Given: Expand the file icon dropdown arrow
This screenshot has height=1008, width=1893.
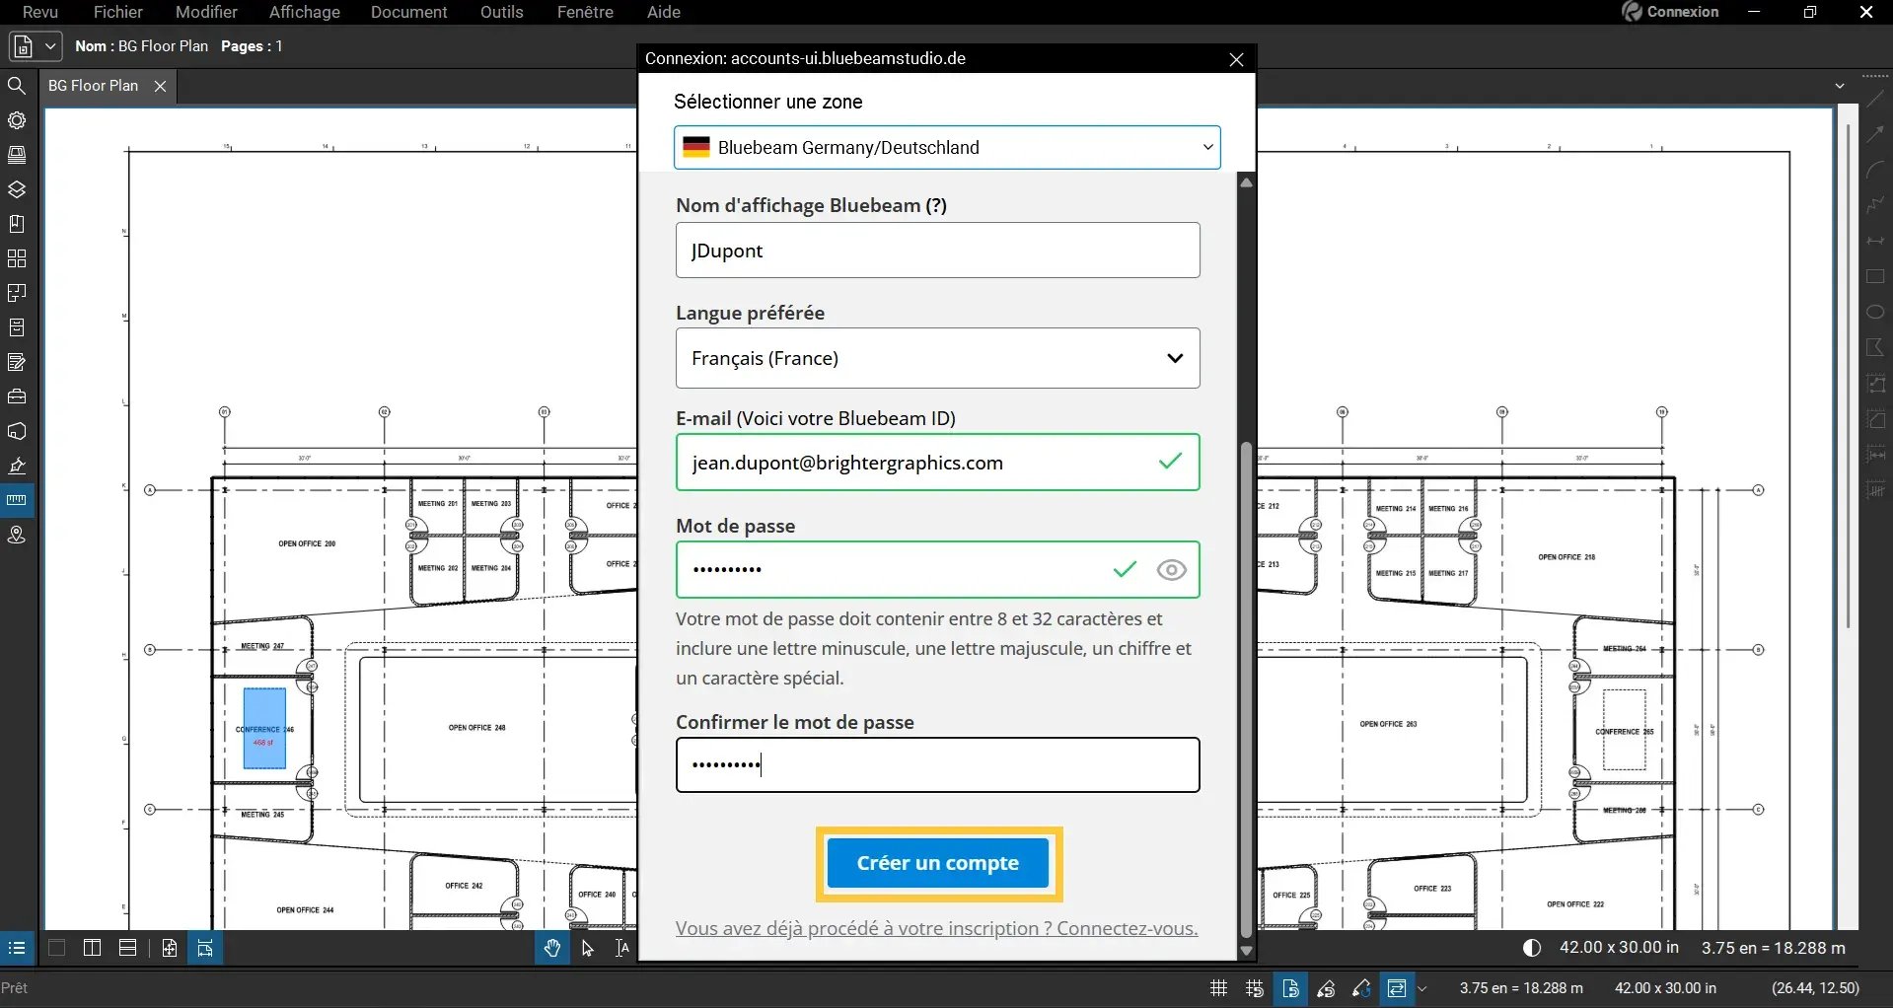Looking at the screenshot, I should (x=51, y=46).
